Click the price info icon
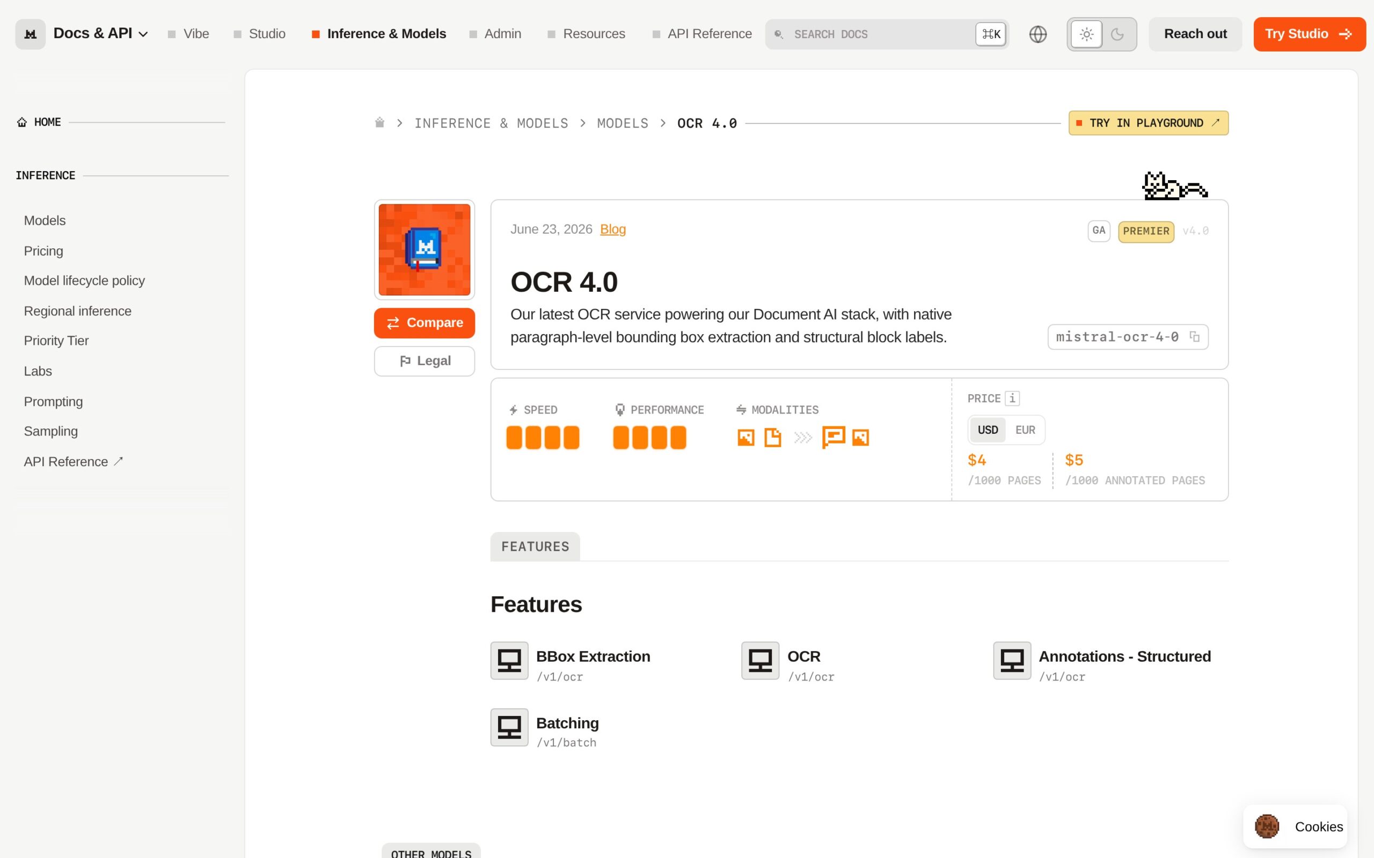This screenshot has width=1374, height=858. pos(1012,398)
